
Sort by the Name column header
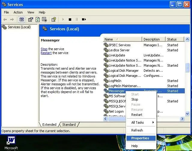pyautogui.click(x=123, y=39)
